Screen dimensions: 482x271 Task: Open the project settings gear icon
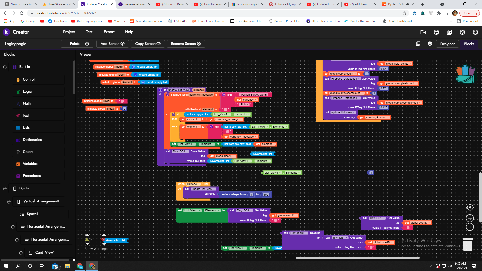[430, 44]
